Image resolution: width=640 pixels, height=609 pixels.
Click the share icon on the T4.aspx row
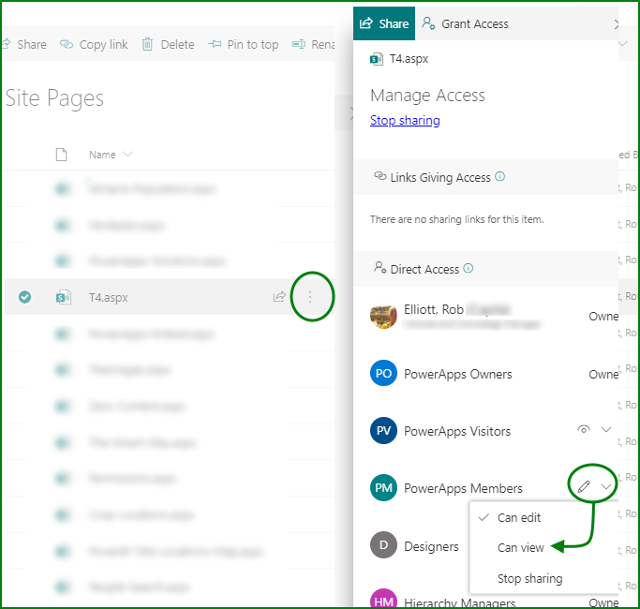[279, 297]
